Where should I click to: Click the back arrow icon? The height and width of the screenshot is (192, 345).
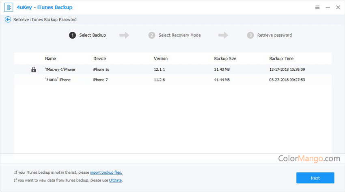(x=8, y=20)
